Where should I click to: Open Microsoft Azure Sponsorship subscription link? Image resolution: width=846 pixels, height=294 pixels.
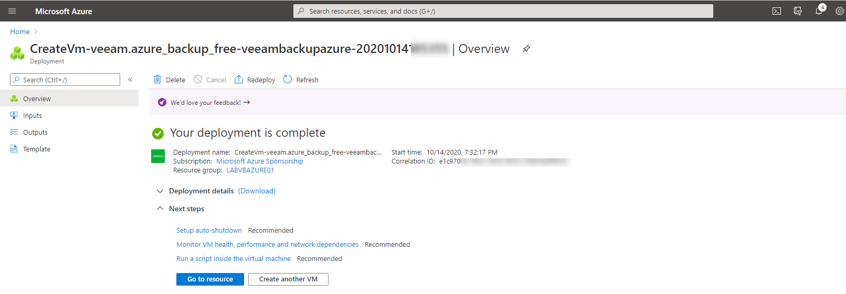260,161
